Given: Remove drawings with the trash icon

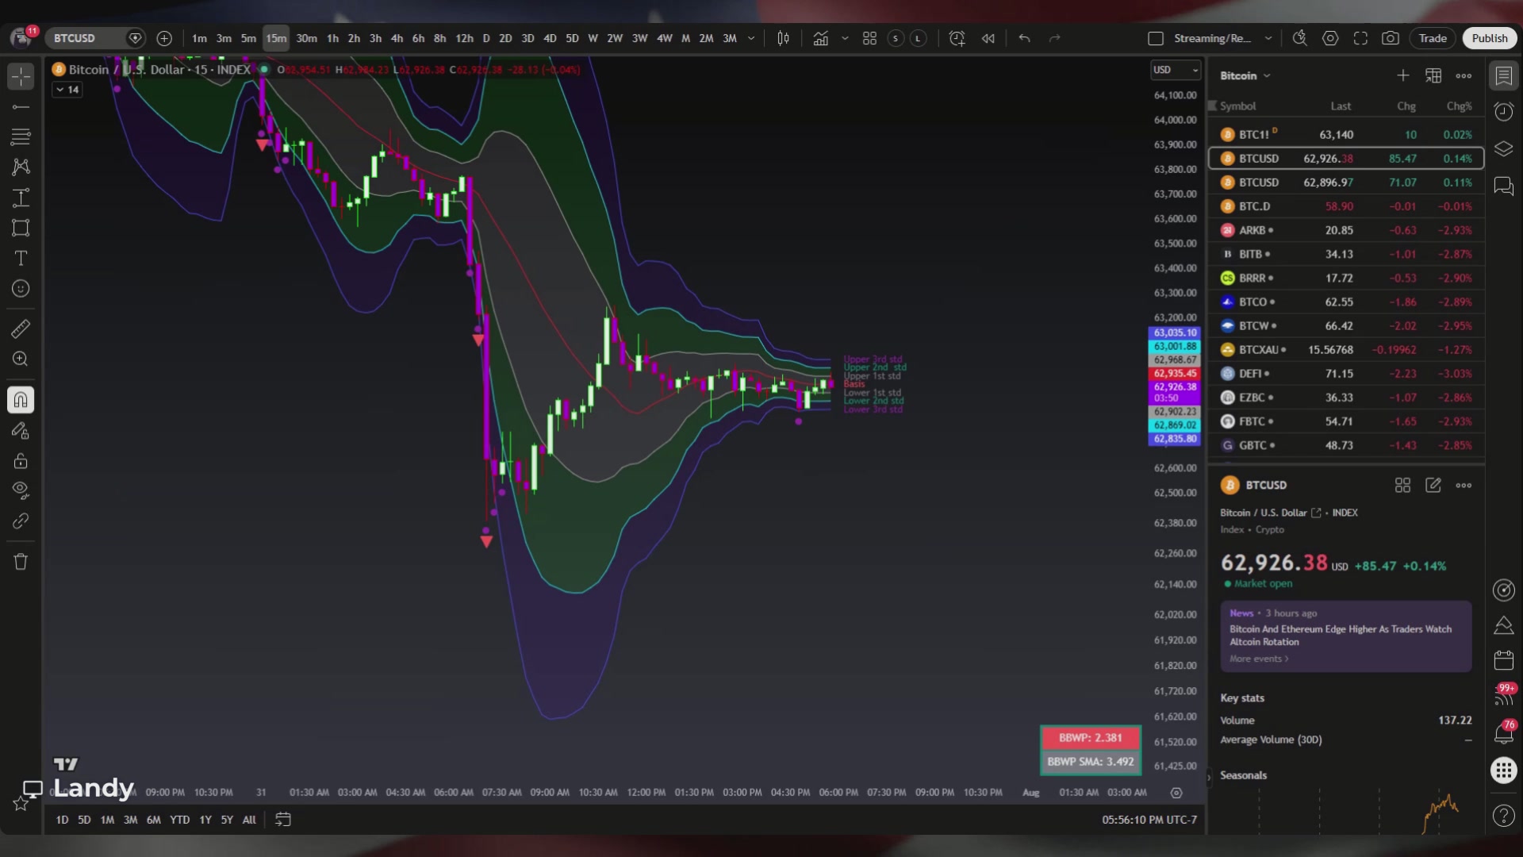Looking at the screenshot, I should 21,562.
